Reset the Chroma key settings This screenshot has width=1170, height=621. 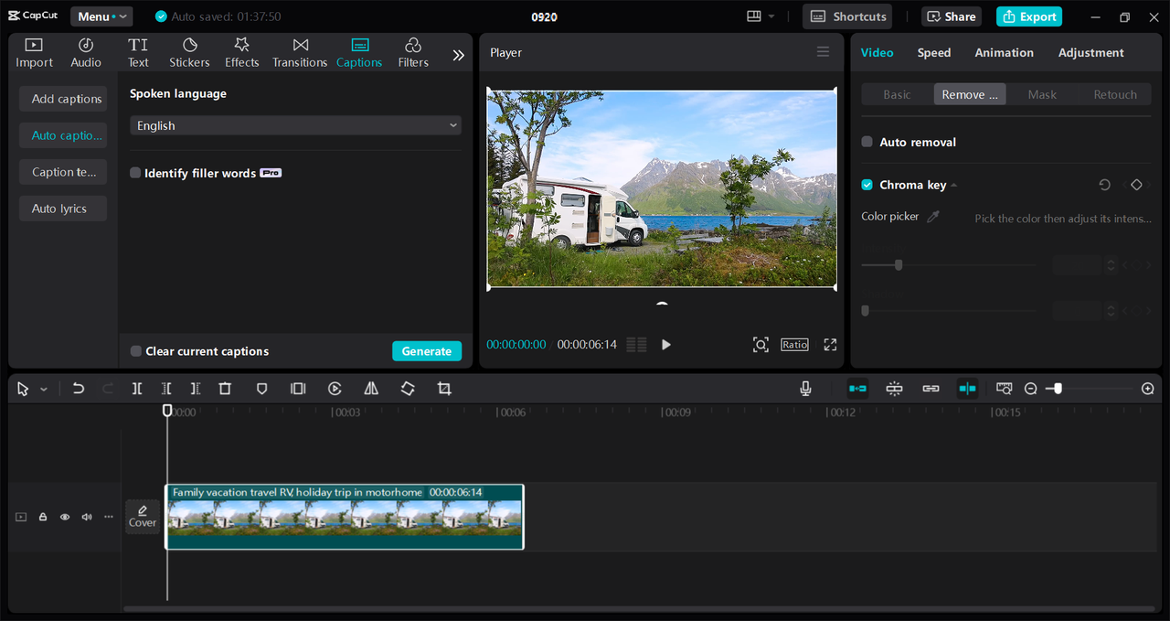(x=1104, y=185)
